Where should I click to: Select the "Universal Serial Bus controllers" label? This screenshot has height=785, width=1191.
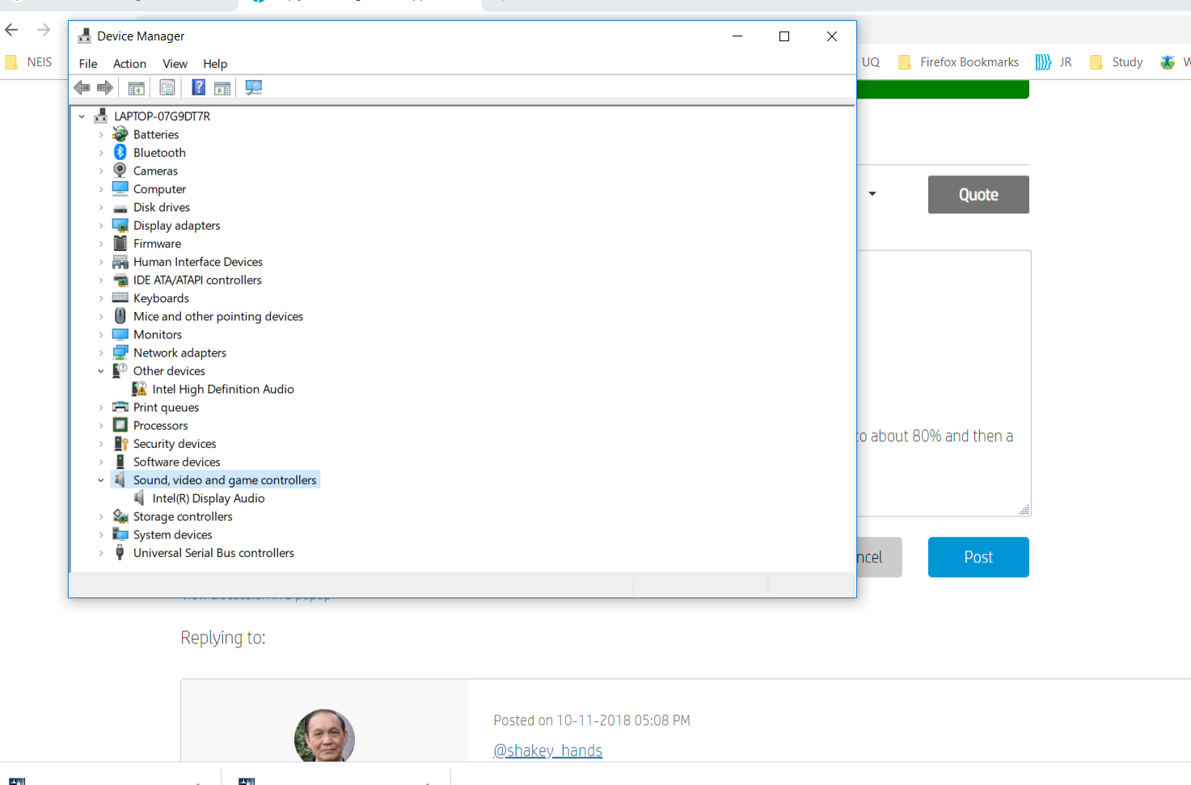(213, 553)
